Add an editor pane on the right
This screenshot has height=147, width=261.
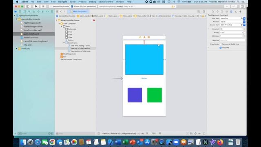pyautogui.click(x=204, y=11)
